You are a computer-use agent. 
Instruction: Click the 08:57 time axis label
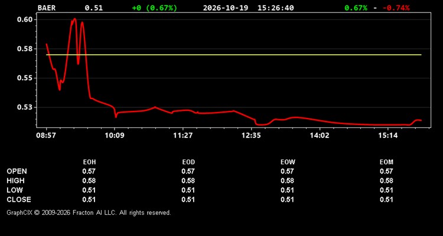click(x=46, y=136)
